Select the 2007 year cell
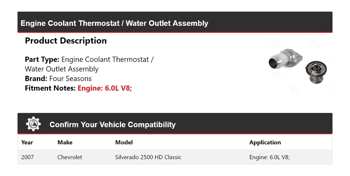 coord(27,157)
